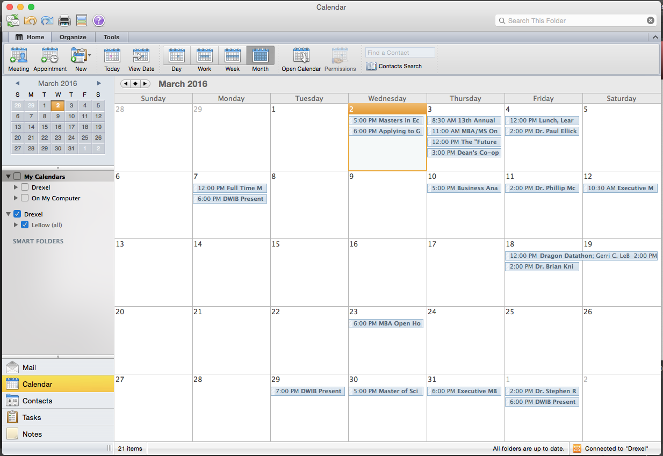Open Notes in the navigation pane

57,434
